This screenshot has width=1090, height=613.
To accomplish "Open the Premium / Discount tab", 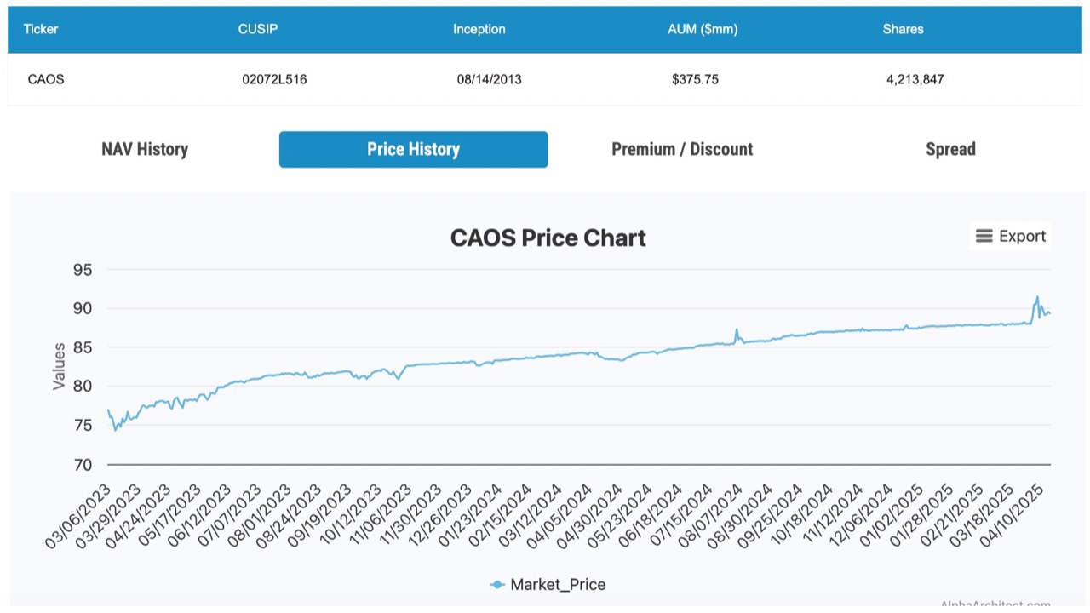I will click(x=682, y=149).
